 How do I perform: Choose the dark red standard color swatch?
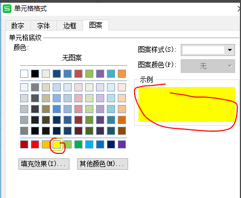pos(24,145)
